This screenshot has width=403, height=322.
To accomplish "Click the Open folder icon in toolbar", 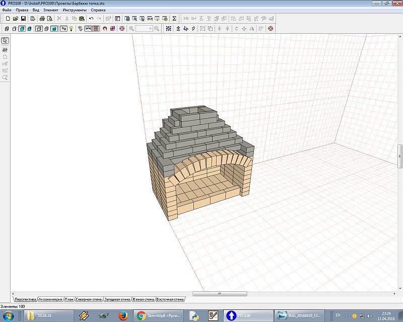I will pos(16,19).
